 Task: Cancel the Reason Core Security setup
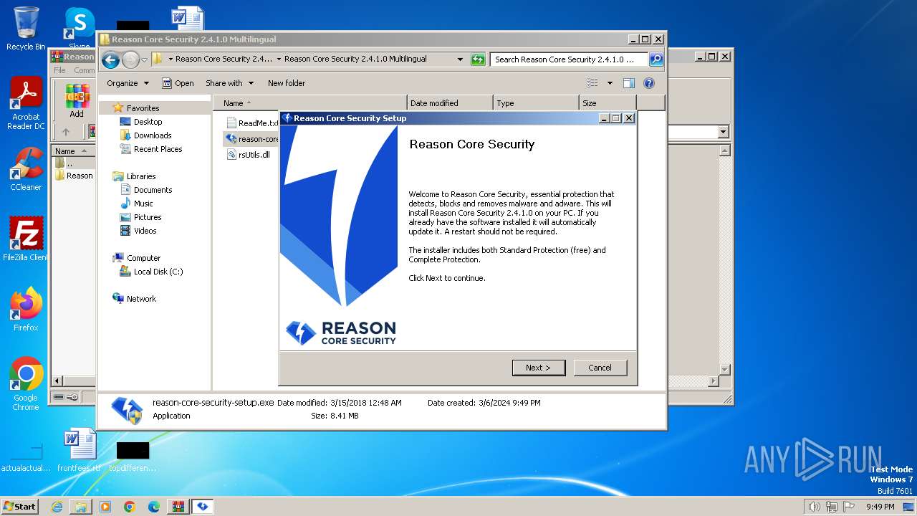[x=600, y=368]
